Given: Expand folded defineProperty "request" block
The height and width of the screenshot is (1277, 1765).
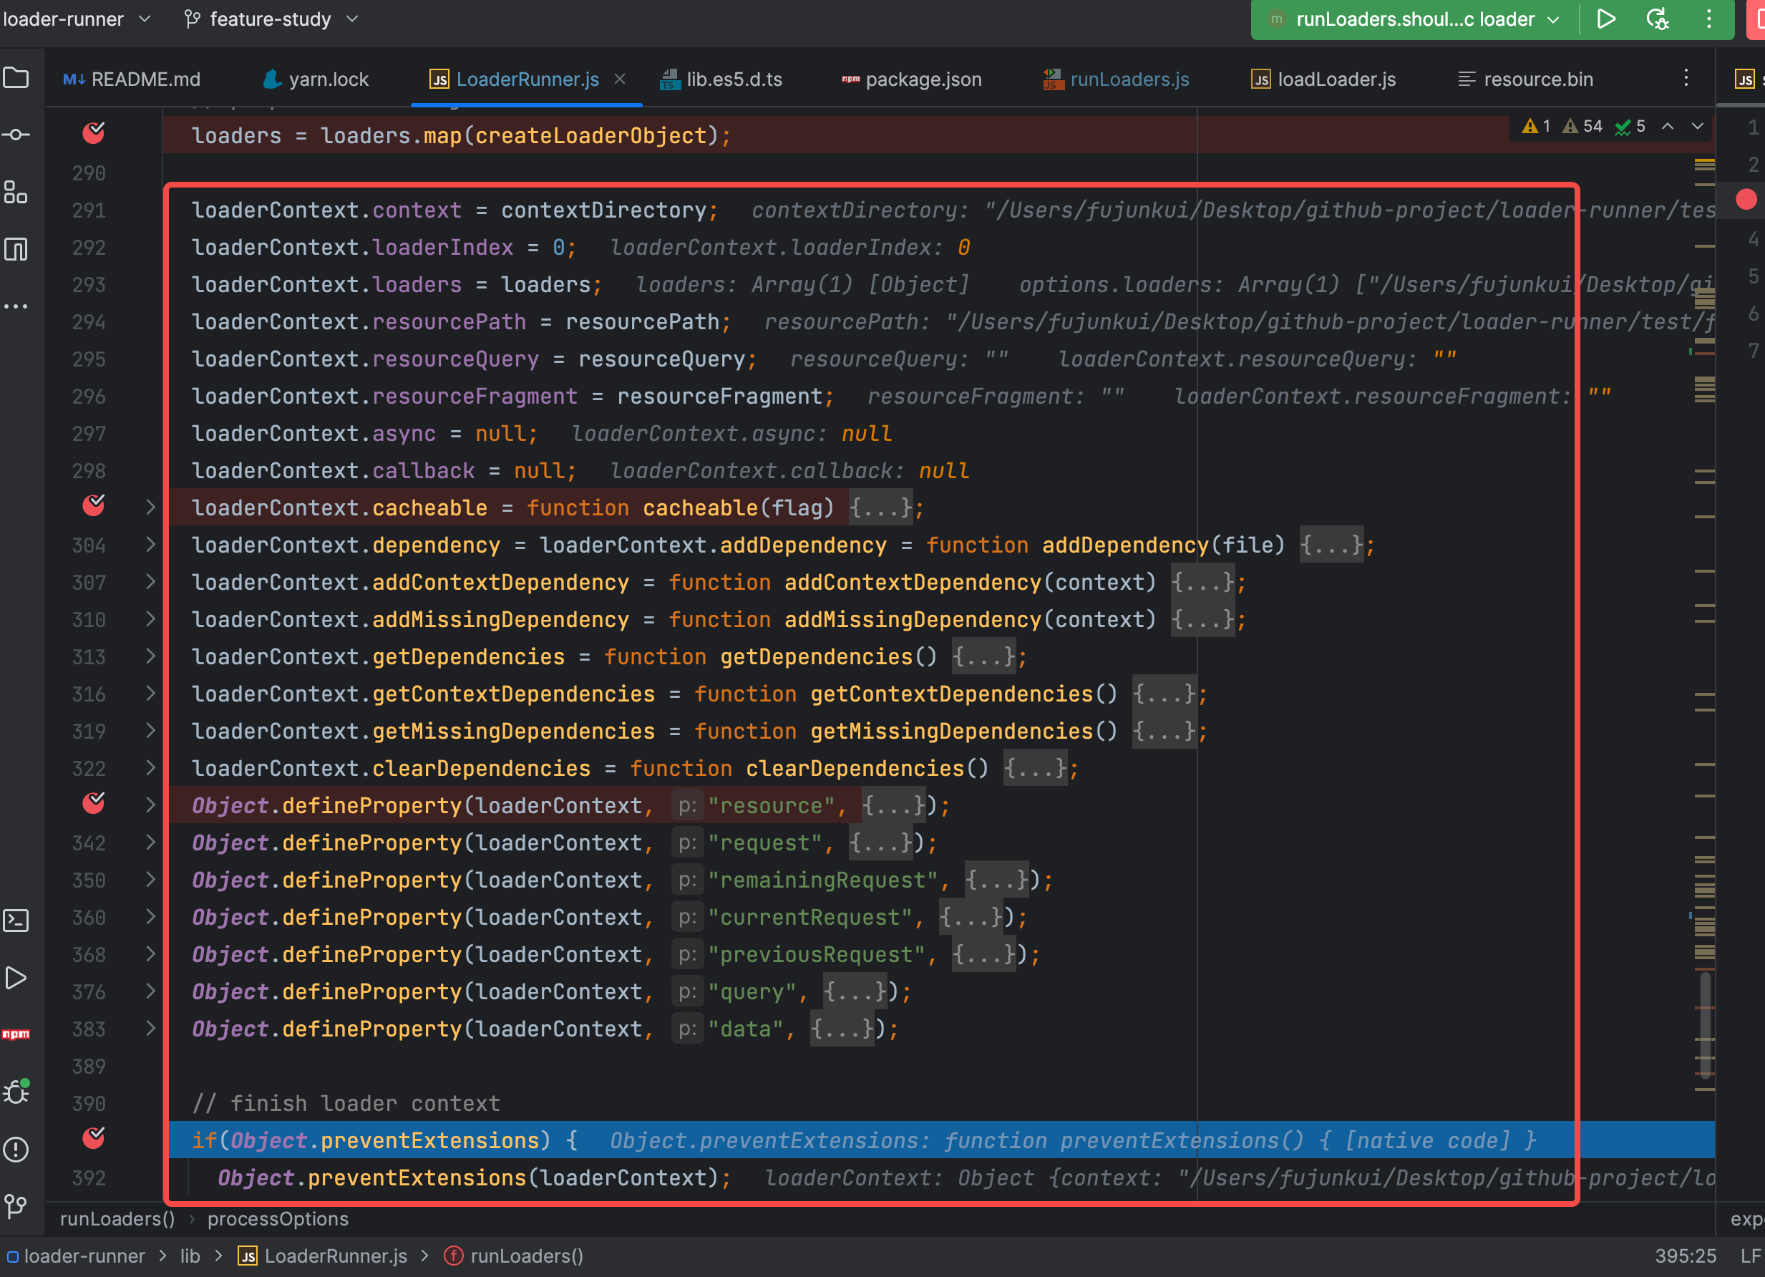Looking at the screenshot, I should click(x=151, y=842).
